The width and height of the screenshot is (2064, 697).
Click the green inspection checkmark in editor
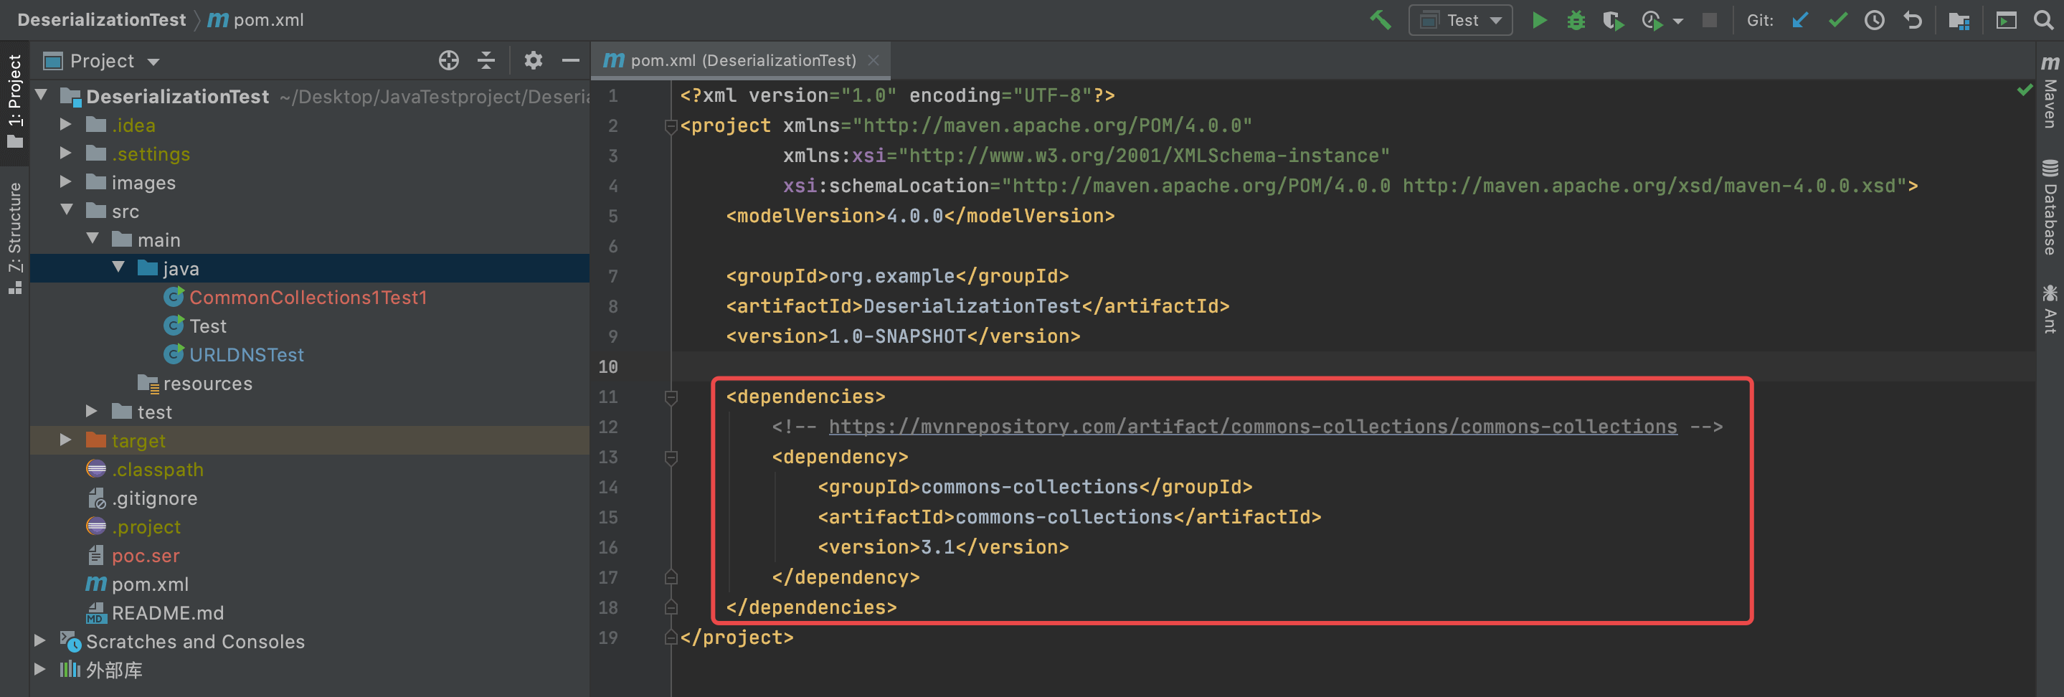click(x=2025, y=90)
